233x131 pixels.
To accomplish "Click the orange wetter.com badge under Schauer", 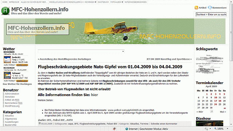I will [22, 81].
